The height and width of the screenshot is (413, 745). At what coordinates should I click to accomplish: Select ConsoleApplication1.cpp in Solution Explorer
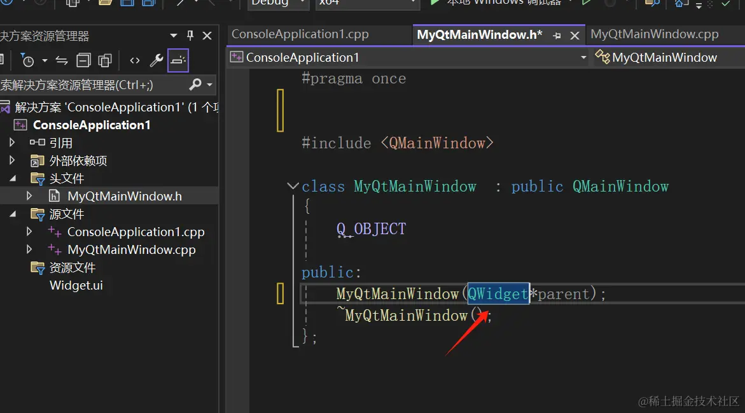tap(136, 232)
